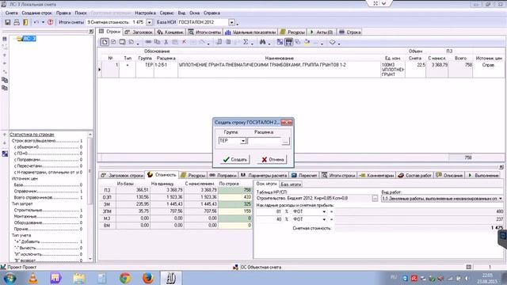Switch to upper Ресурсы tab

292,32
